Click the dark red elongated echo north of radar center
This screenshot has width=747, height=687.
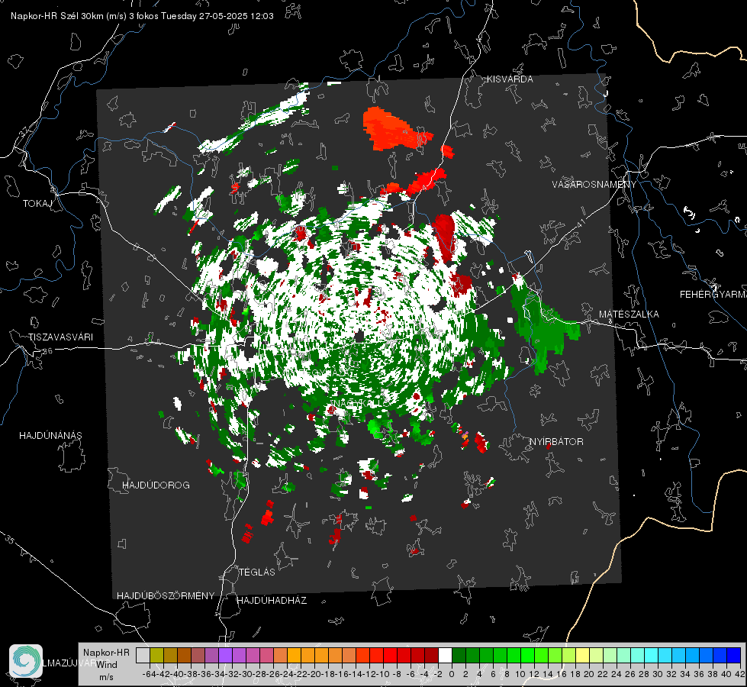444,237
